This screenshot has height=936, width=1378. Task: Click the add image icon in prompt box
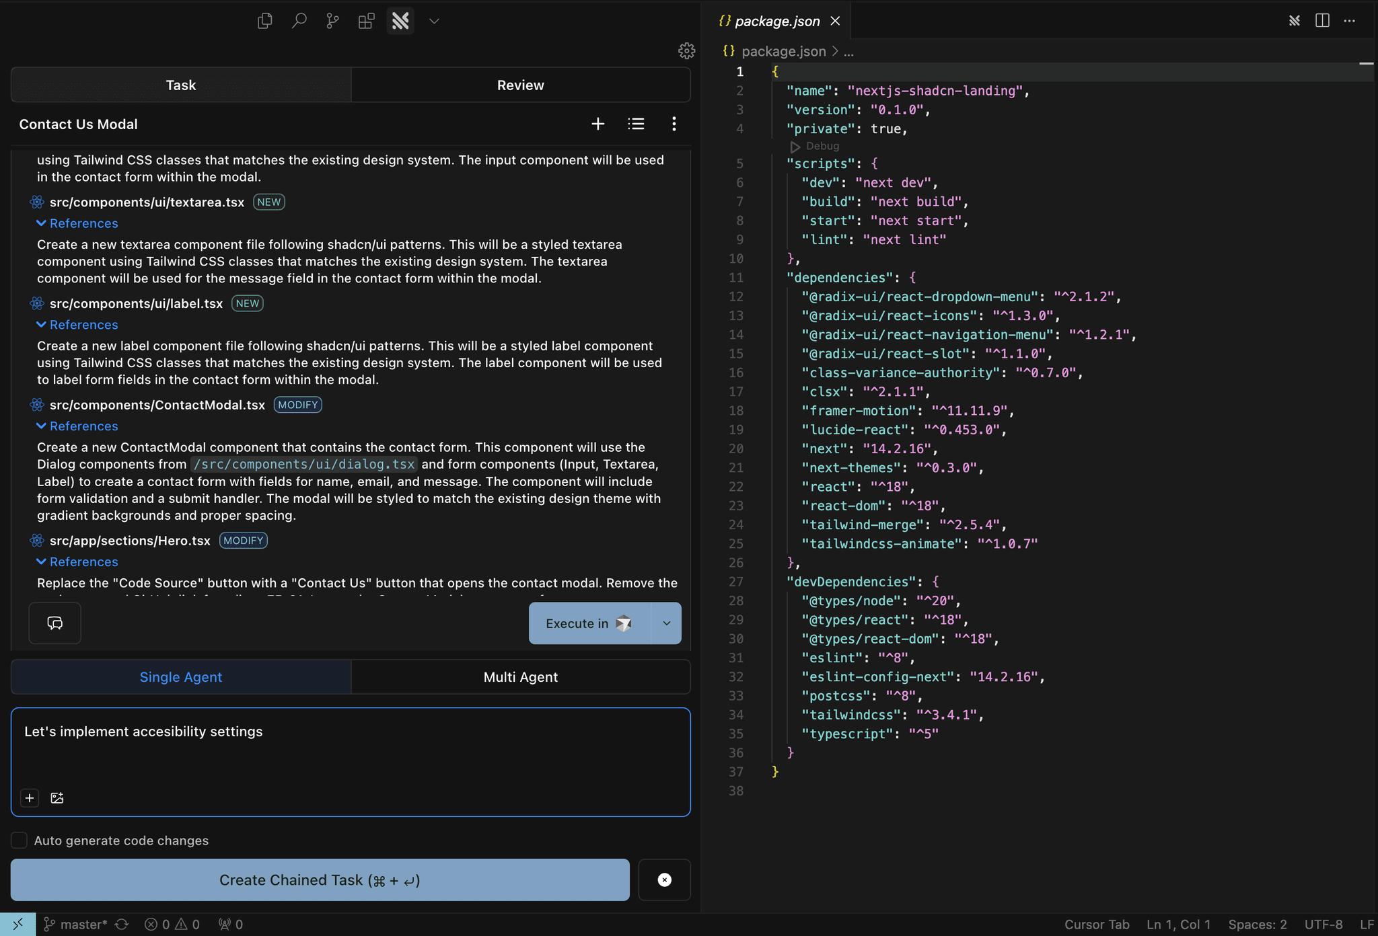[57, 798]
